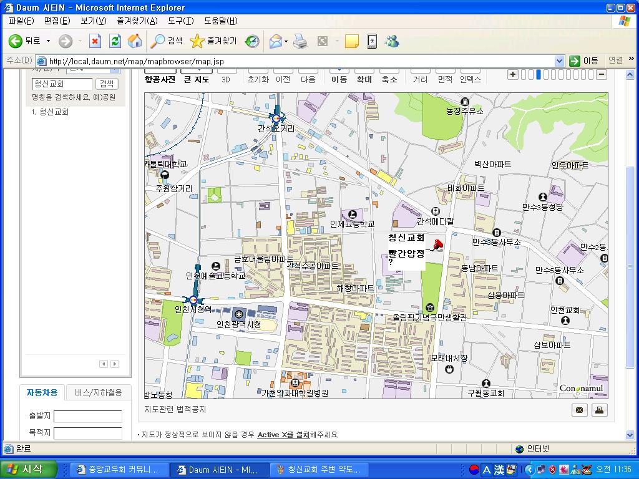639x479 pixels.
Task: Click the print map icon below the map
Action: coord(599,410)
